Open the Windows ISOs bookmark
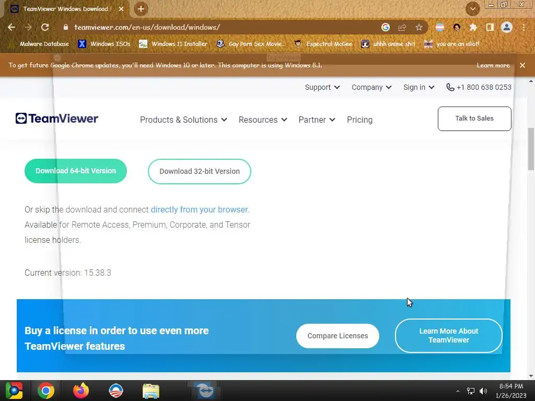Viewport: 535px width, 401px height. pyautogui.click(x=104, y=44)
